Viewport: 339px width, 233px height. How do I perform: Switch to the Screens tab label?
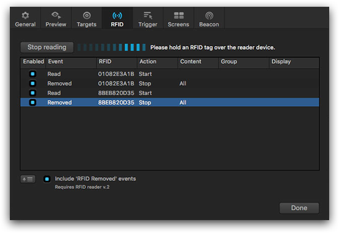coord(178,25)
